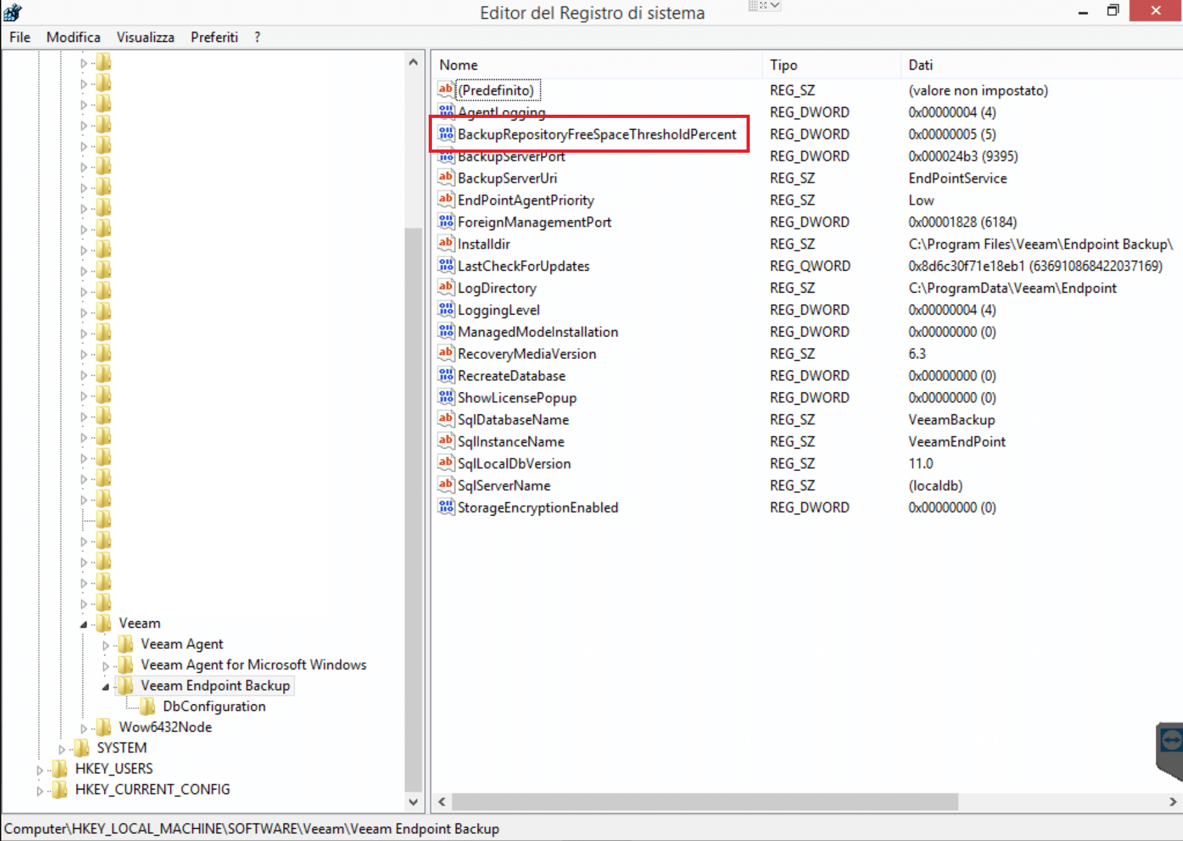Click the SqlDatabaseName string icon
This screenshot has height=841, width=1183.
(445, 418)
